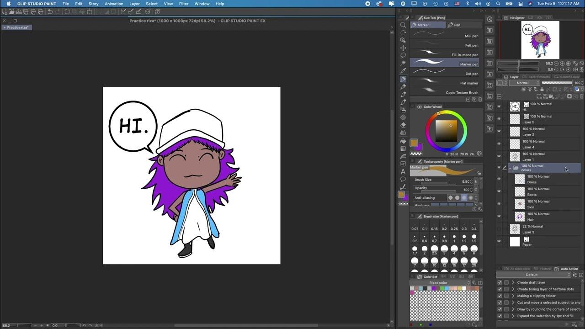Click the New canvas icon
The width and height of the screenshot is (585, 329).
tap(5, 11)
